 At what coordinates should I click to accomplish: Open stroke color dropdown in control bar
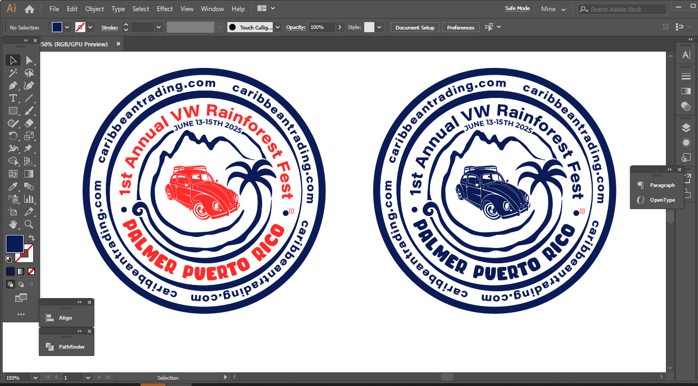coord(91,27)
